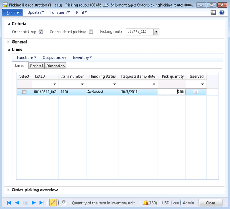The height and width of the screenshot is (209, 230).
Task: Jump to the last record
Action: (41, 202)
